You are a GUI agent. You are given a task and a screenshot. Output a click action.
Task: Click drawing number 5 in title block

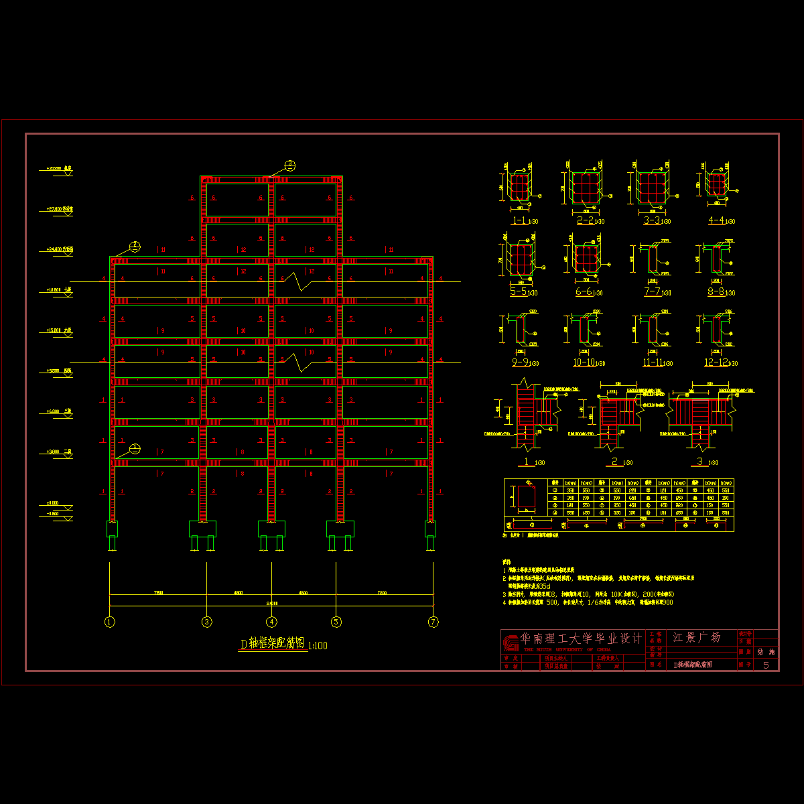pyautogui.click(x=766, y=665)
